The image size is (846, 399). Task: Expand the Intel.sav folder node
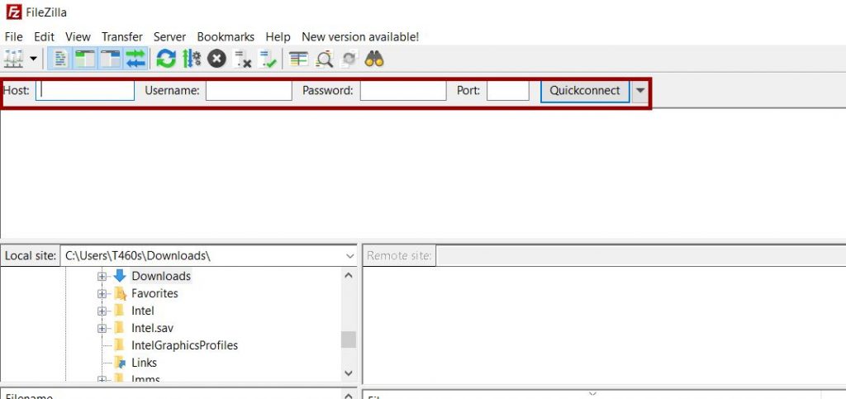[102, 328]
